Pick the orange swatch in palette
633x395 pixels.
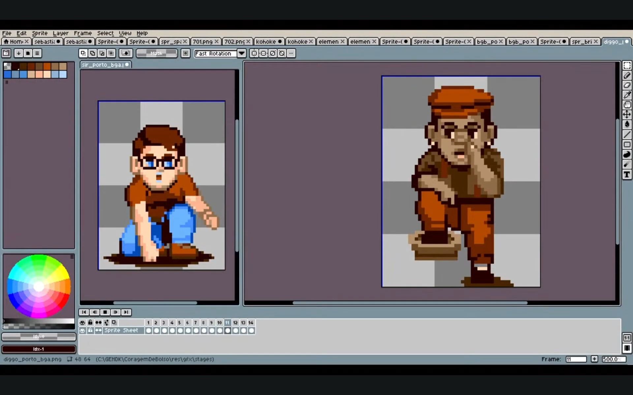[x=47, y=66]
